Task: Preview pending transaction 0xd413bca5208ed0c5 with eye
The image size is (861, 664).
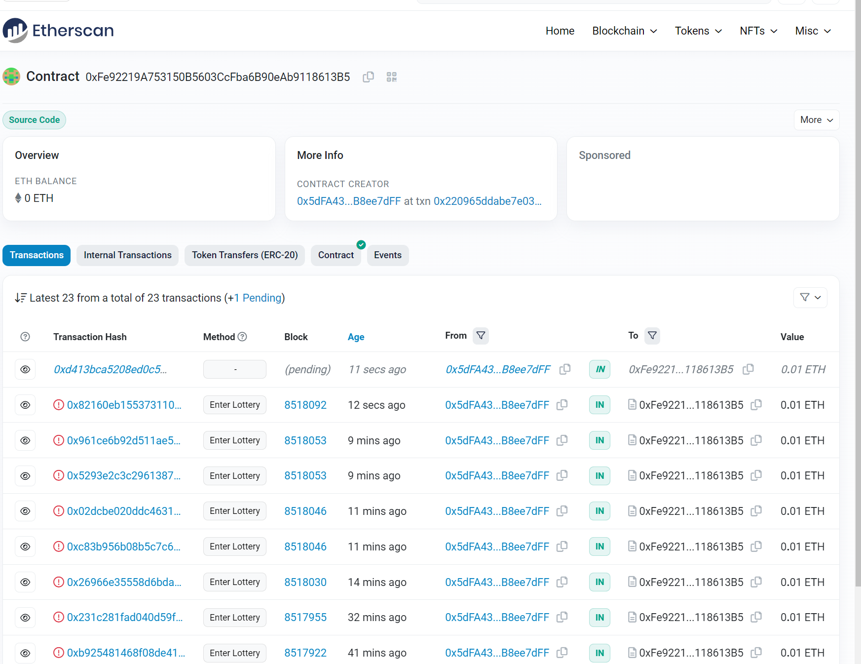Action: 25,369
